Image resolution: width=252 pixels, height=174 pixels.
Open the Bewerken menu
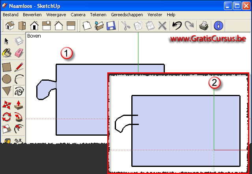32,15
